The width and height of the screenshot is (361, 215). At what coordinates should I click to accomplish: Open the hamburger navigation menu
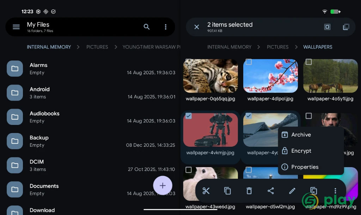tap(16, 27)
